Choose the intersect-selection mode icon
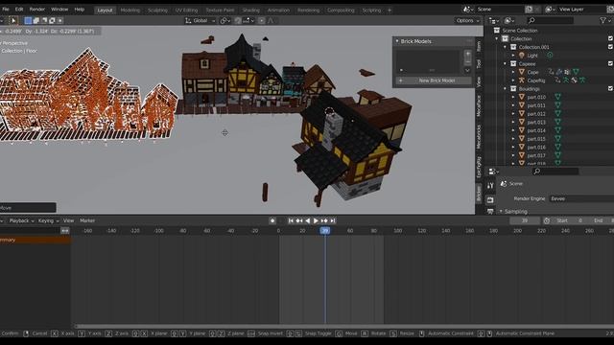Screen dimensions: 614x345 click(x=59, y=20)
